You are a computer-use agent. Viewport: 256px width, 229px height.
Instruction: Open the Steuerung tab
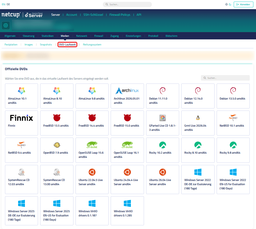[x=29, y=36]
